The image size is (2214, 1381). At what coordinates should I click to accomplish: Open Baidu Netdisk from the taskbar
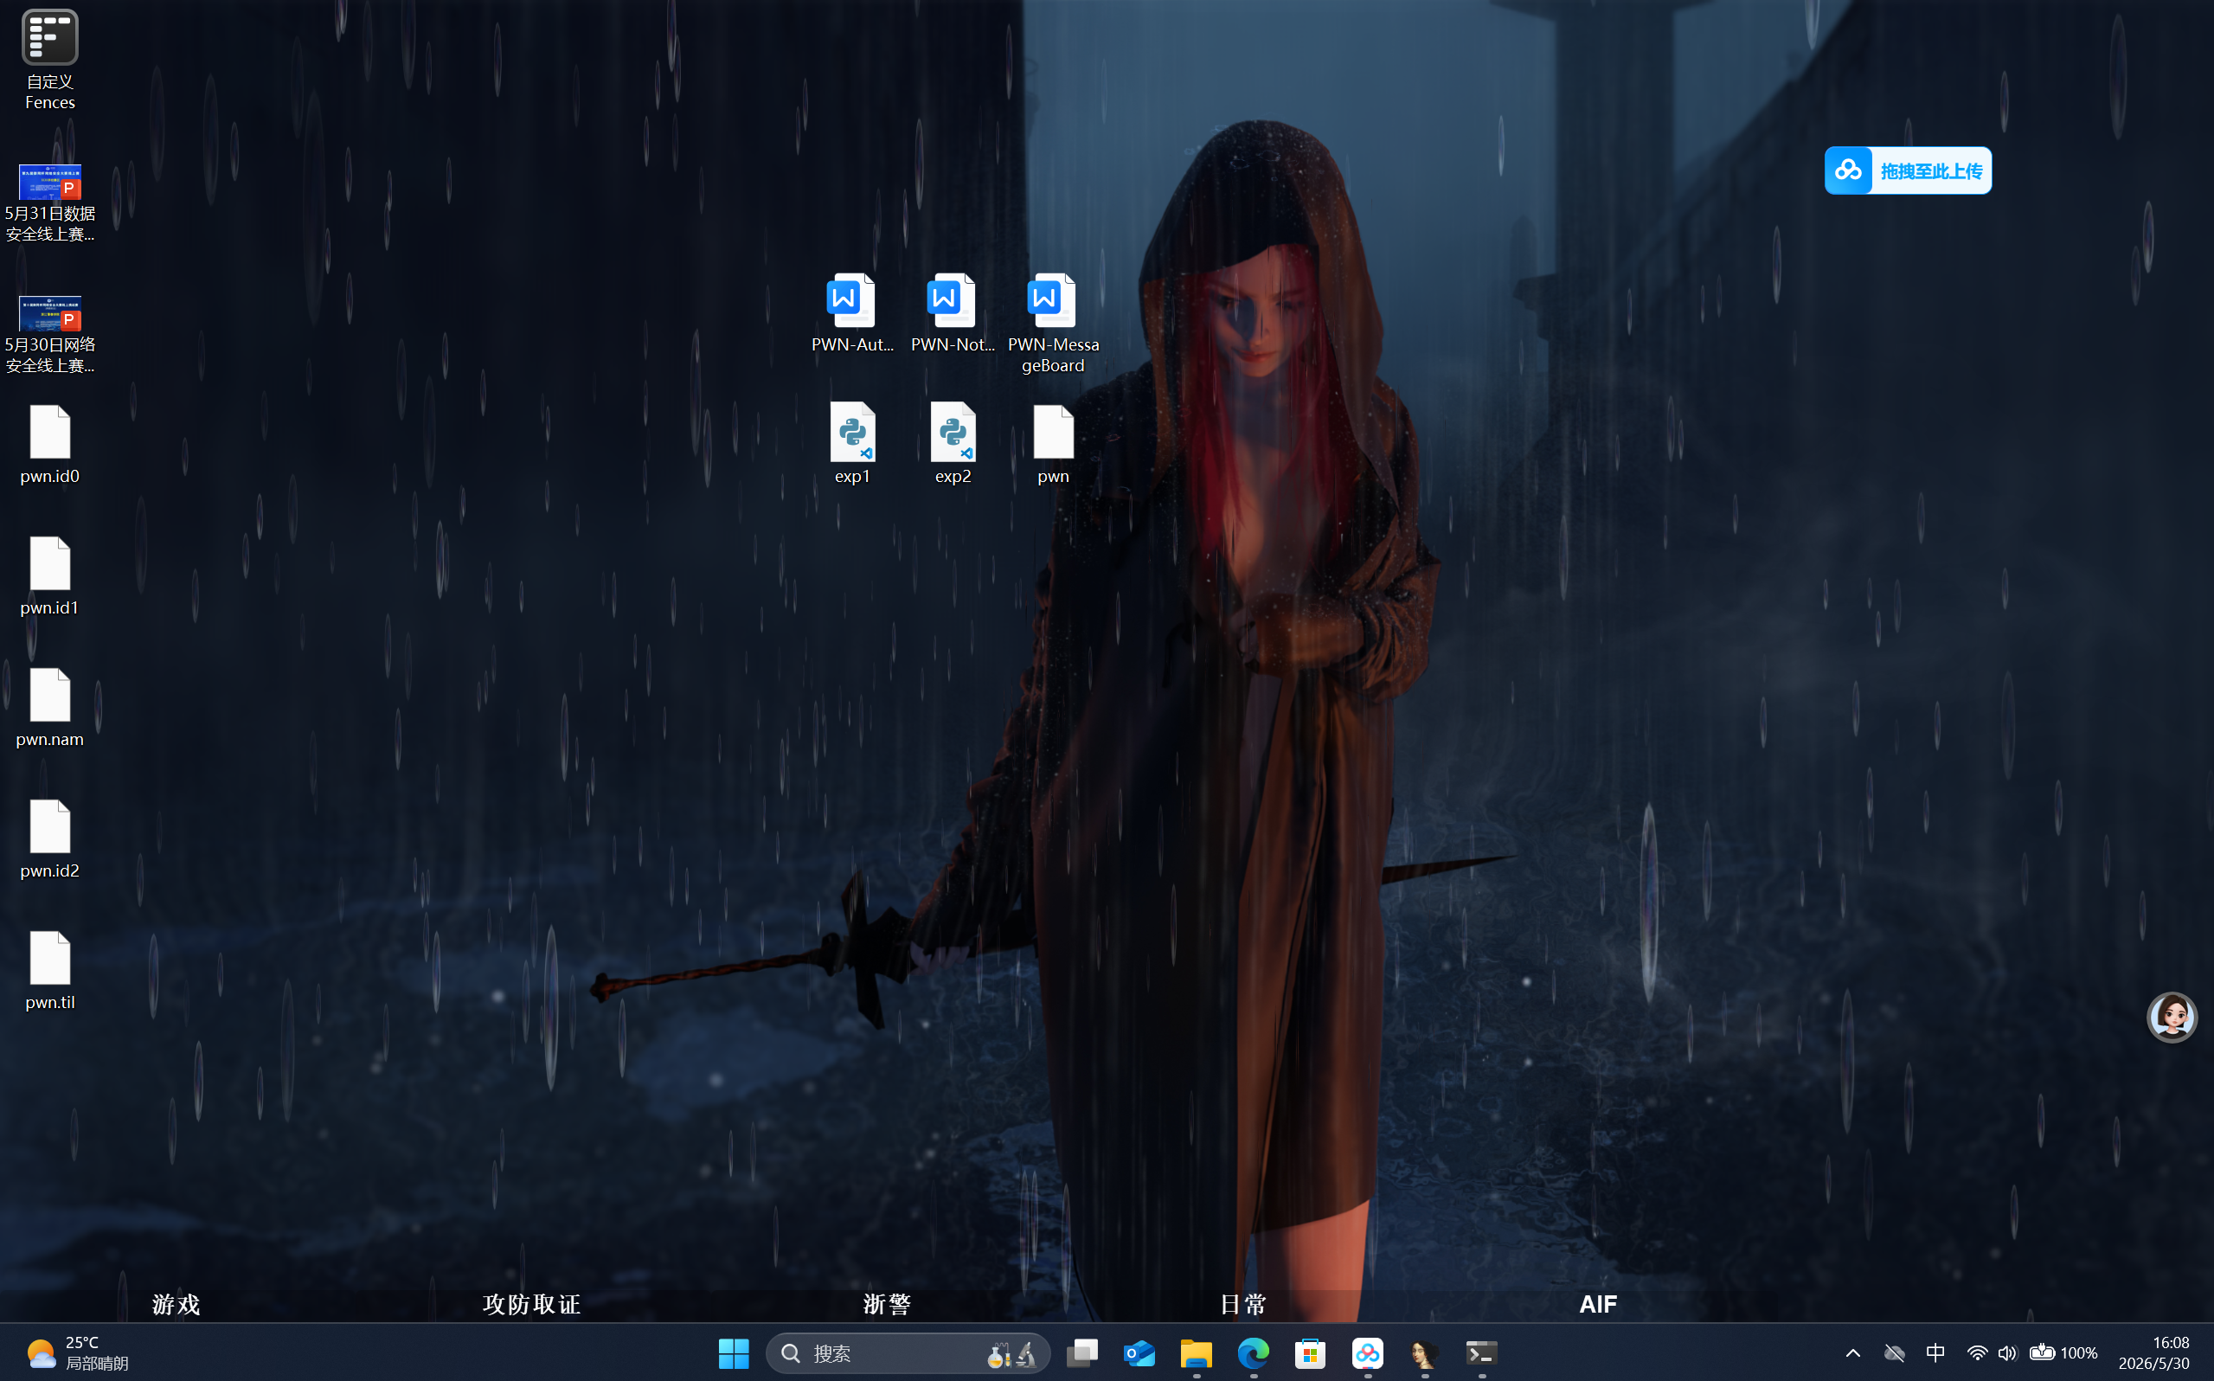pyautogui.click(x=1368, y=1352)
